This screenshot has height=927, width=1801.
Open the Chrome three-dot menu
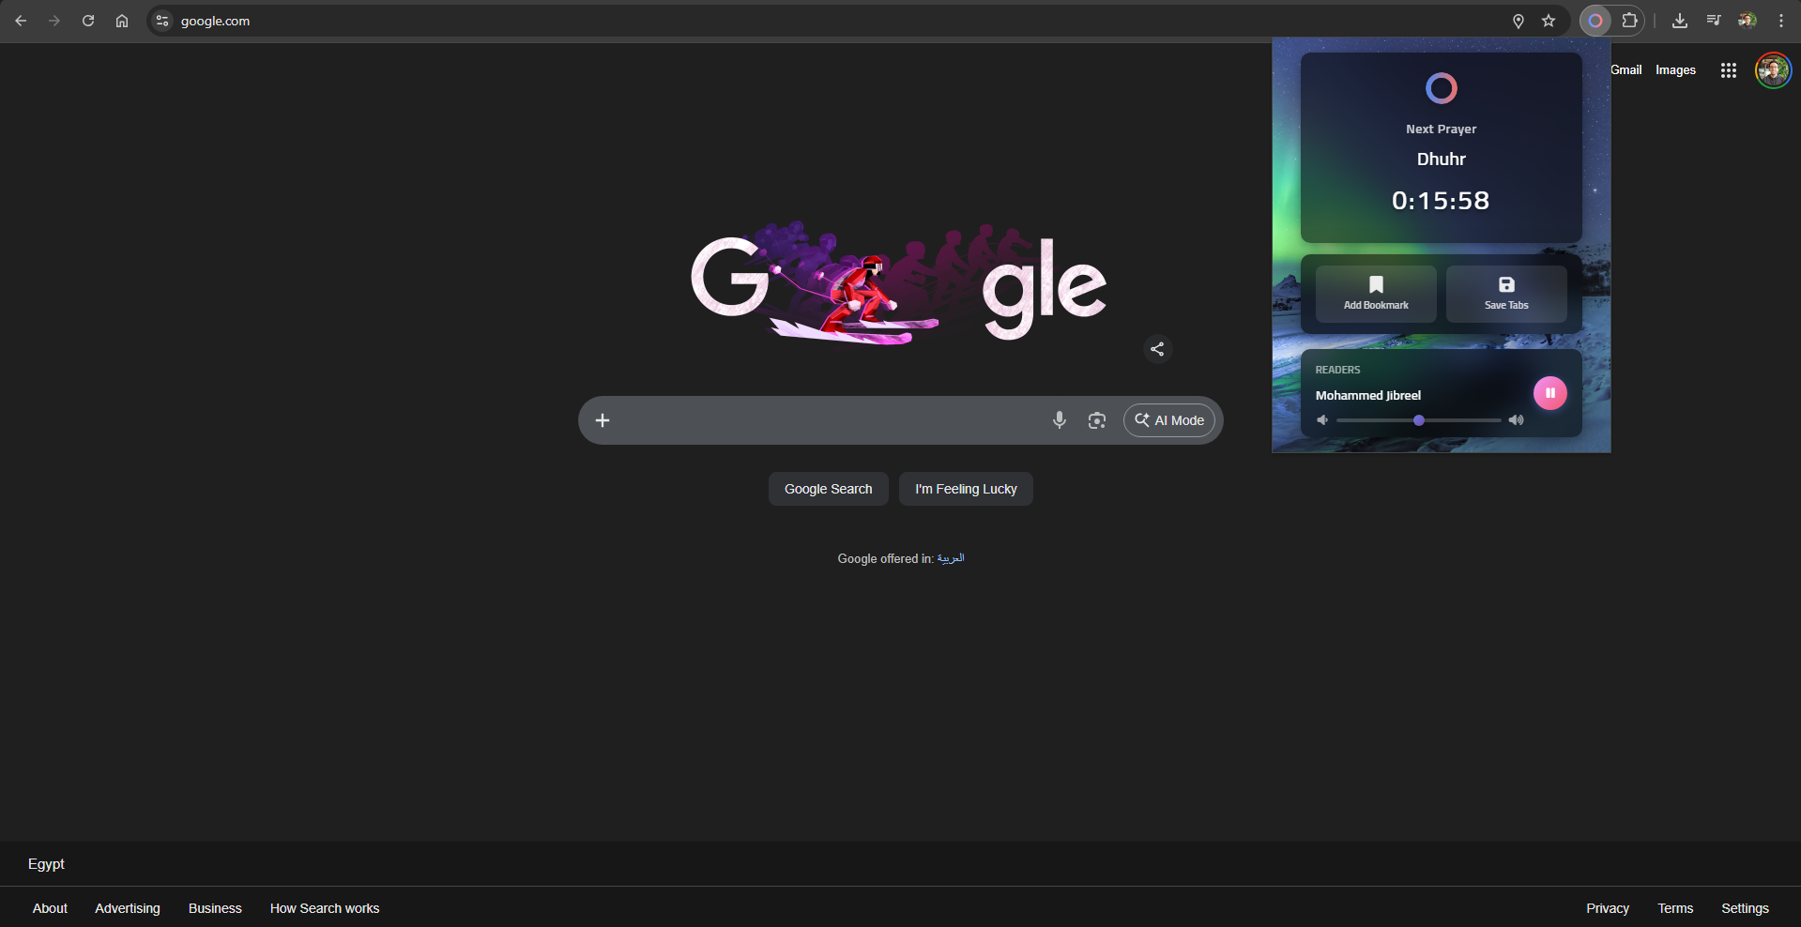1781,20
